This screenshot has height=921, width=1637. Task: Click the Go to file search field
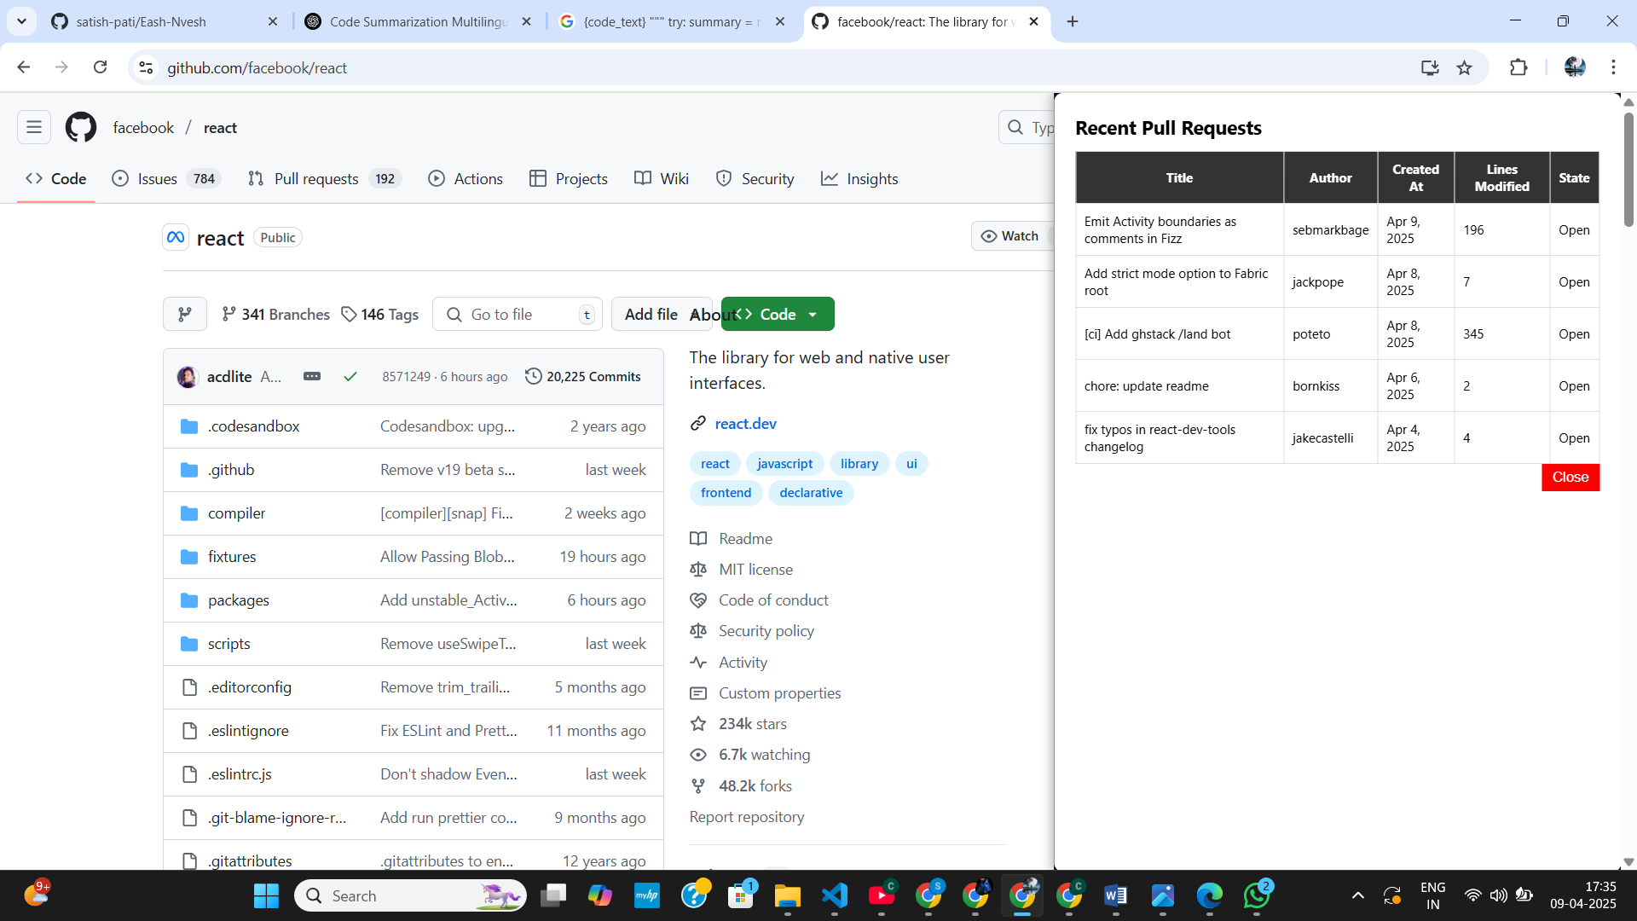(x=518, y=314)
